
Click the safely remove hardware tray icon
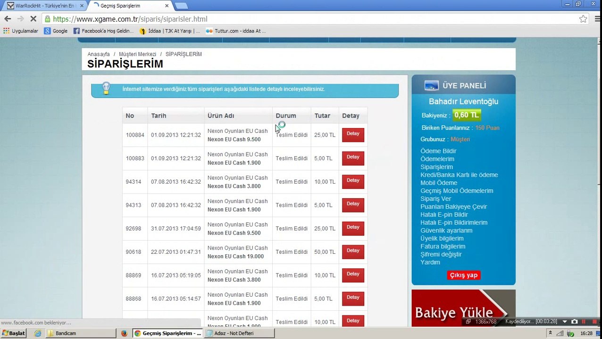571,333
